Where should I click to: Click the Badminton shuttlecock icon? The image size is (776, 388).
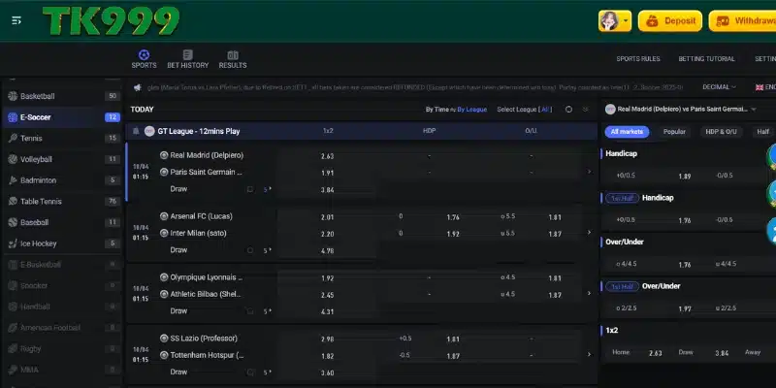click(x=13, y=180)
